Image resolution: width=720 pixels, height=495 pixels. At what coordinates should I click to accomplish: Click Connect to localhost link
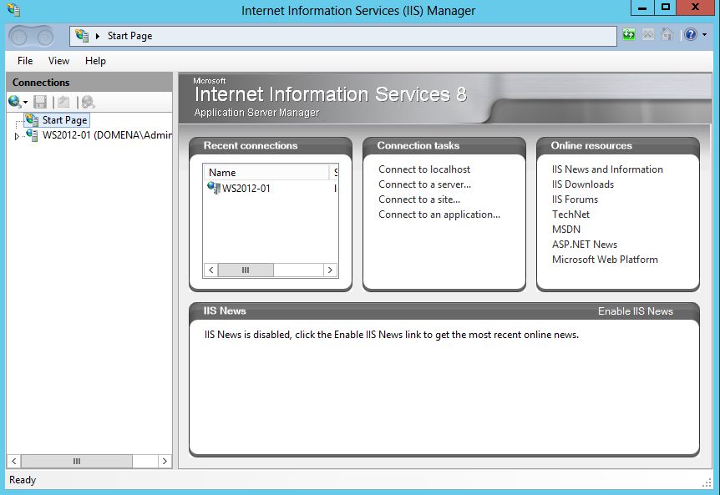424,169
